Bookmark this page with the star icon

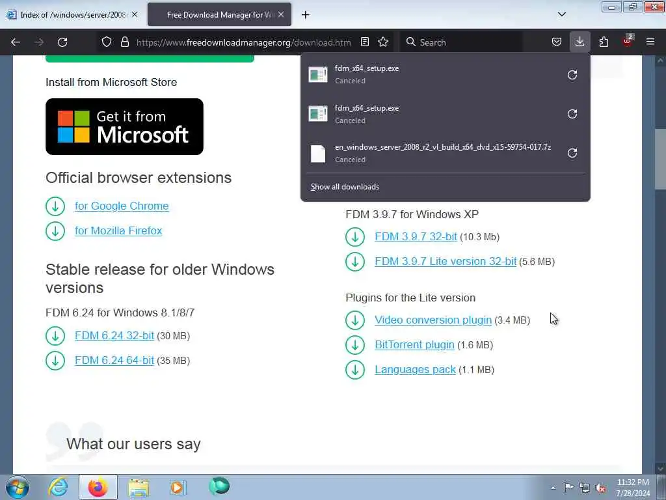pos(383,42)
